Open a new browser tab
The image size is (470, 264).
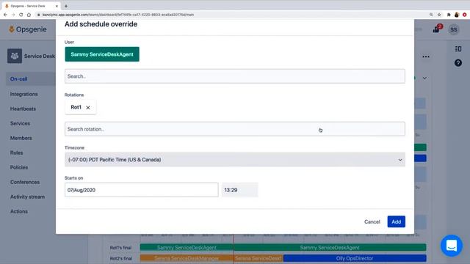66,6
